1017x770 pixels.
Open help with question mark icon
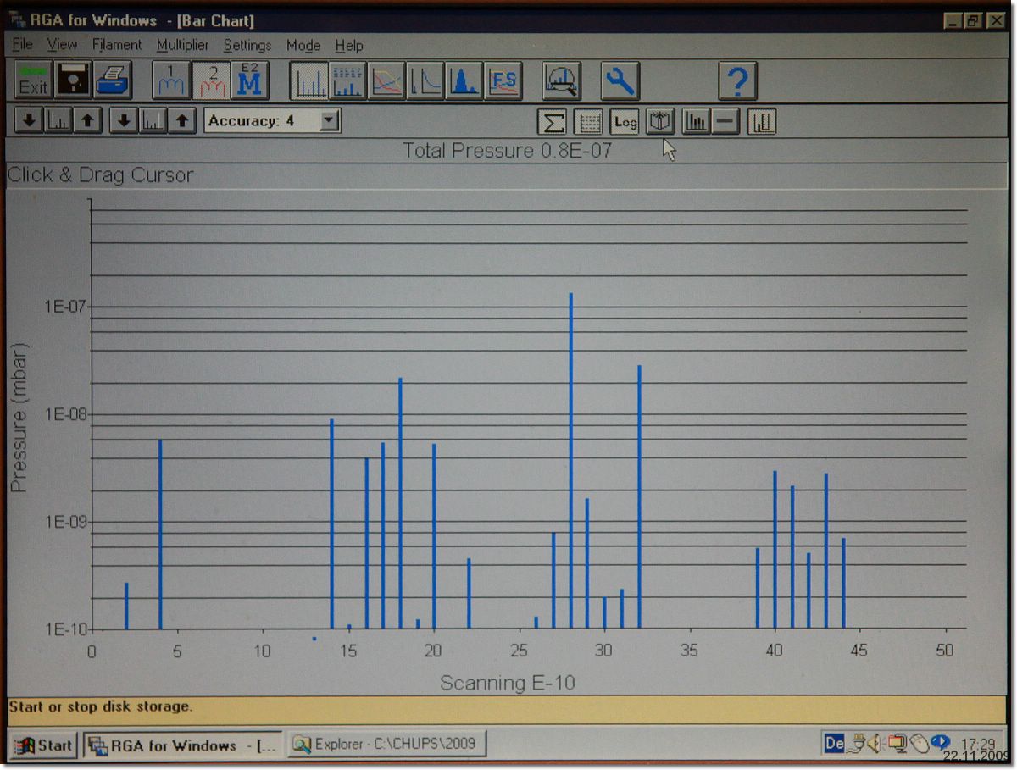click(738, 81)
